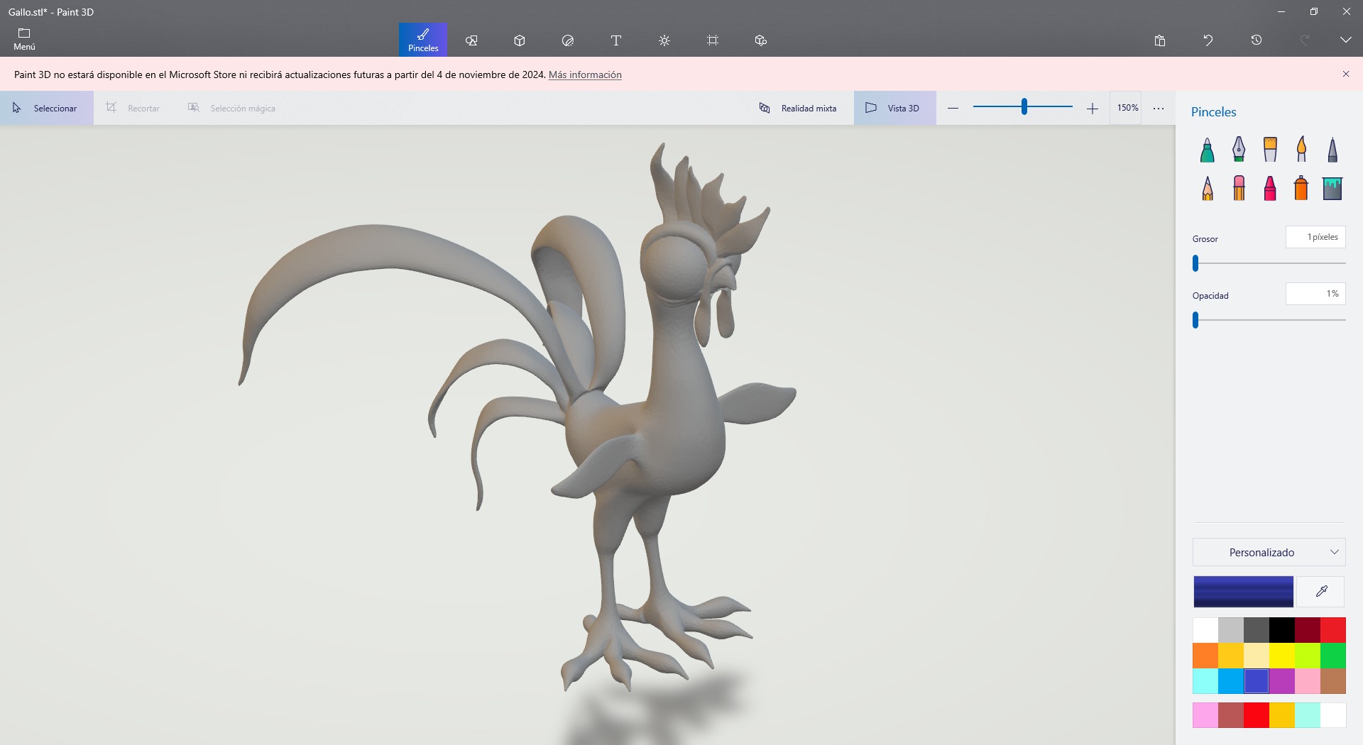Image resolution: width=1363 pixels, height=745 pixels.
Task: Open the 3D shapes tab
Action: click(520, 40)
